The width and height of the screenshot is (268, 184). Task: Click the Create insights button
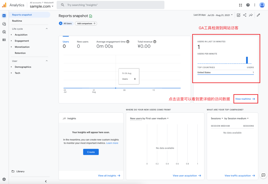click(x=91, y=152)
